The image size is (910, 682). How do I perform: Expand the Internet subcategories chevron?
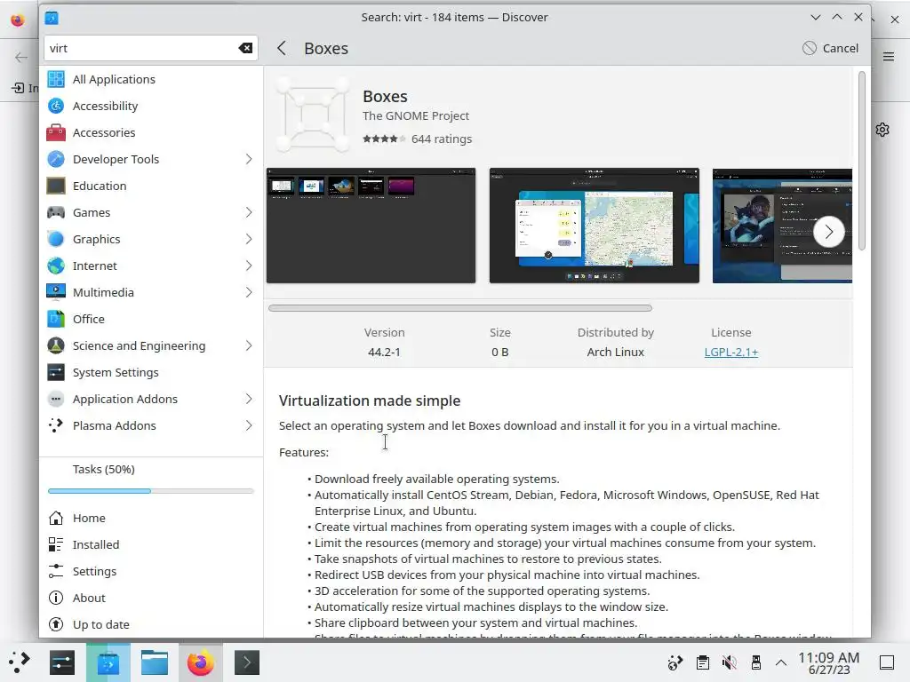(x=249, y=266)
